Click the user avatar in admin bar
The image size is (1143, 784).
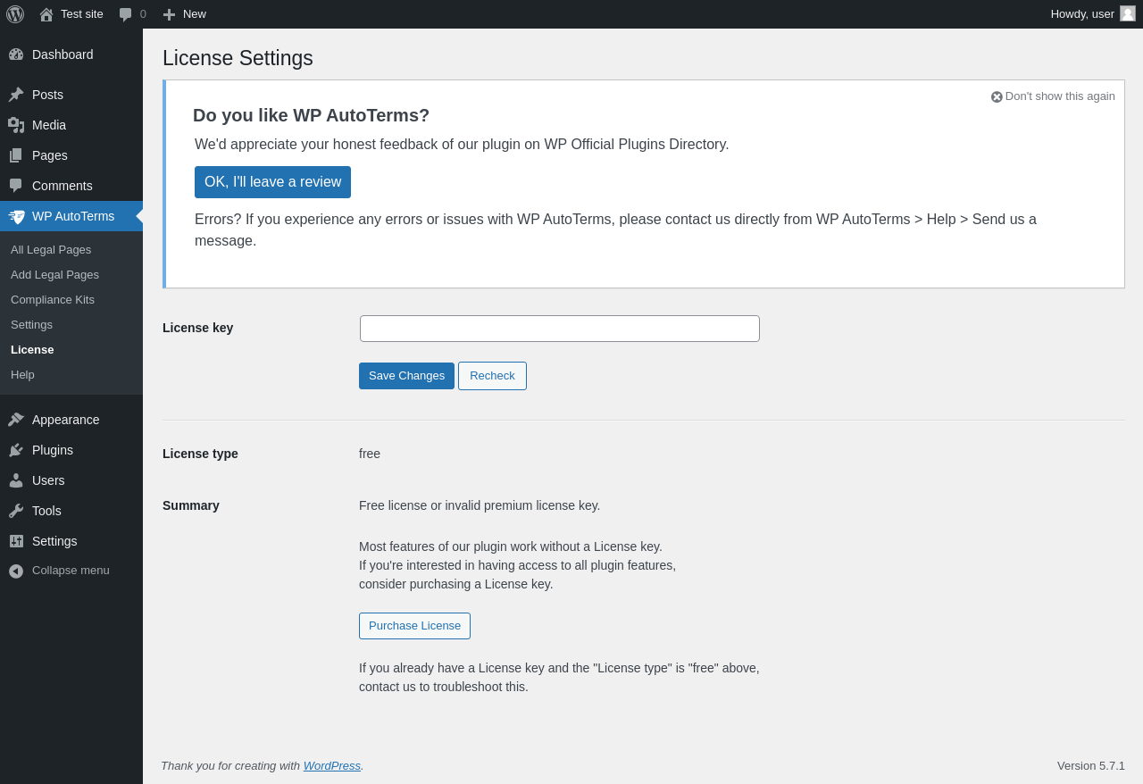point(1128,13)
